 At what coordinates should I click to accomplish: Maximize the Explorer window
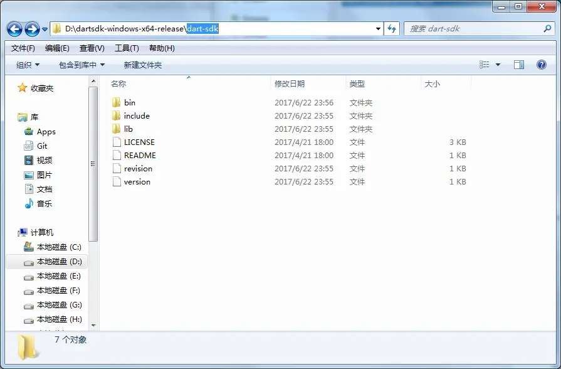point(518,6)
